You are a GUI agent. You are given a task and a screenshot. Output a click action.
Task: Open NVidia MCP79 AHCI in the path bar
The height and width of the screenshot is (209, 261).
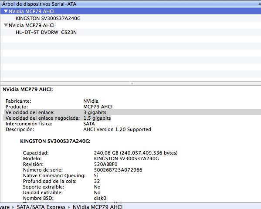click(98, 207)
